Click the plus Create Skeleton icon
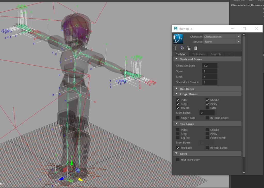264x188 pixels. [176, 48]
